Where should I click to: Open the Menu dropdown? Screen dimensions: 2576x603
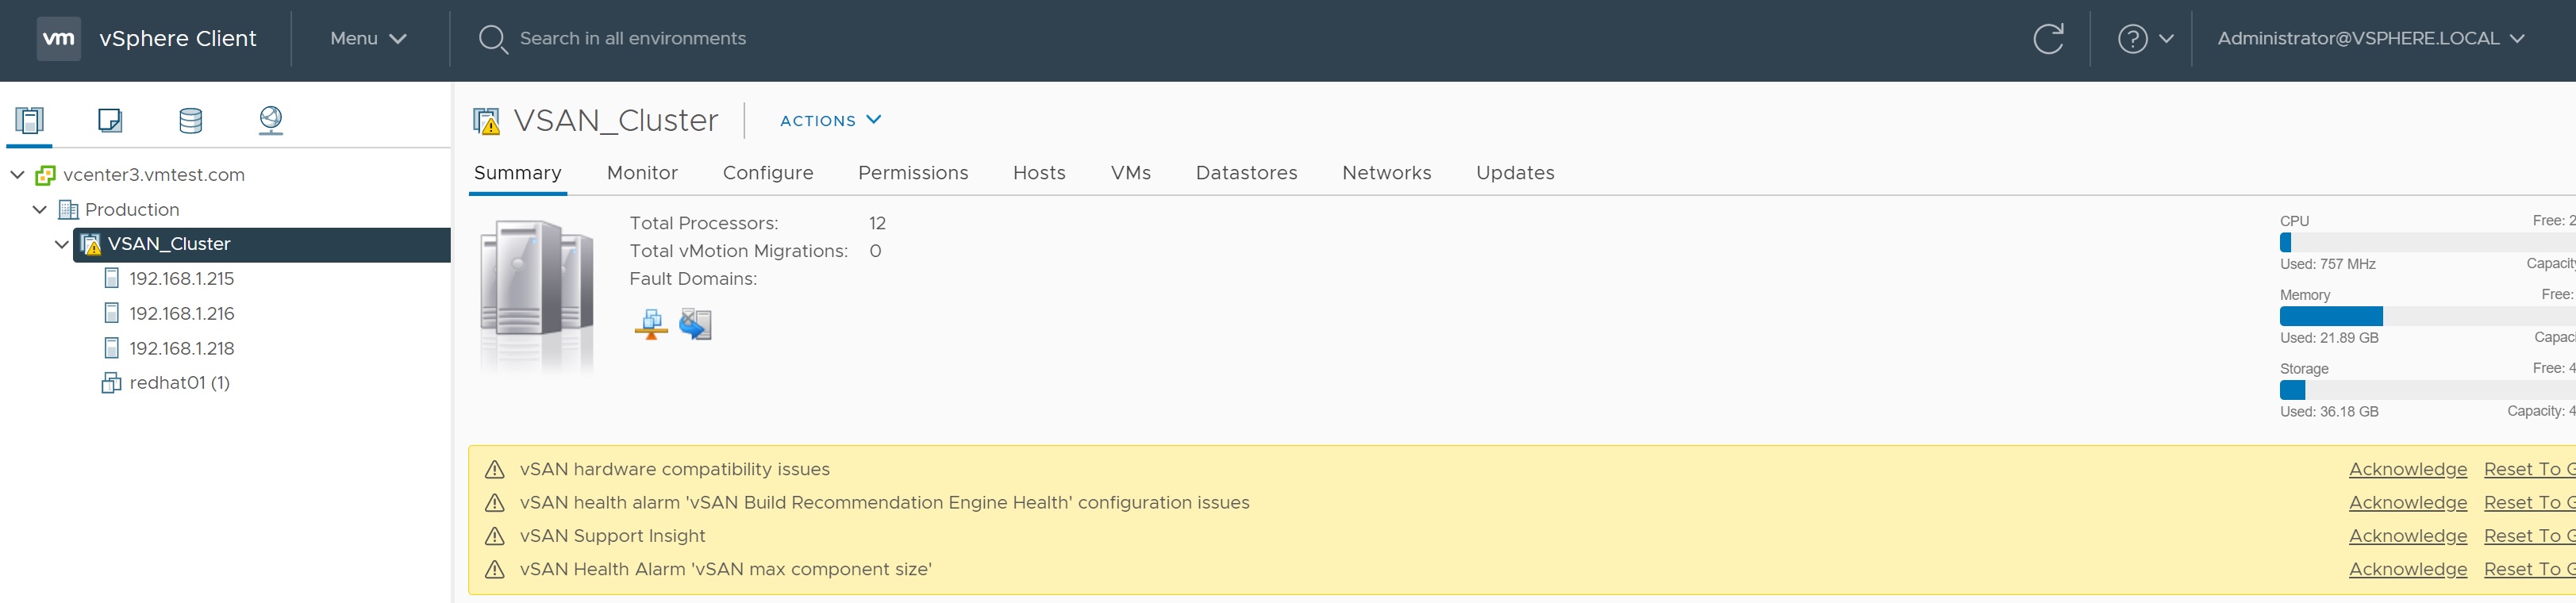(x=368, y=39)
